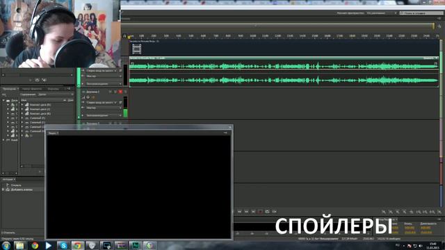Click the speaker volume tray icon
Screen dimensions: 445x250
(421, 246)
